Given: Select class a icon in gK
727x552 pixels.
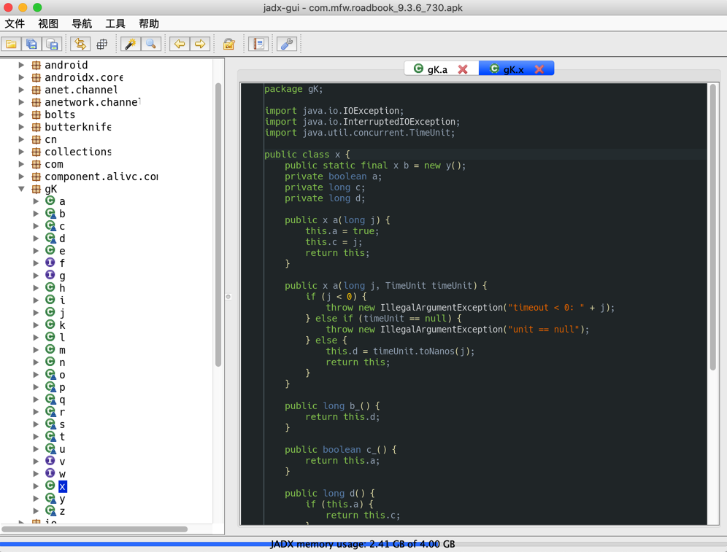Looking at the screenshot, I should [50, 201].
